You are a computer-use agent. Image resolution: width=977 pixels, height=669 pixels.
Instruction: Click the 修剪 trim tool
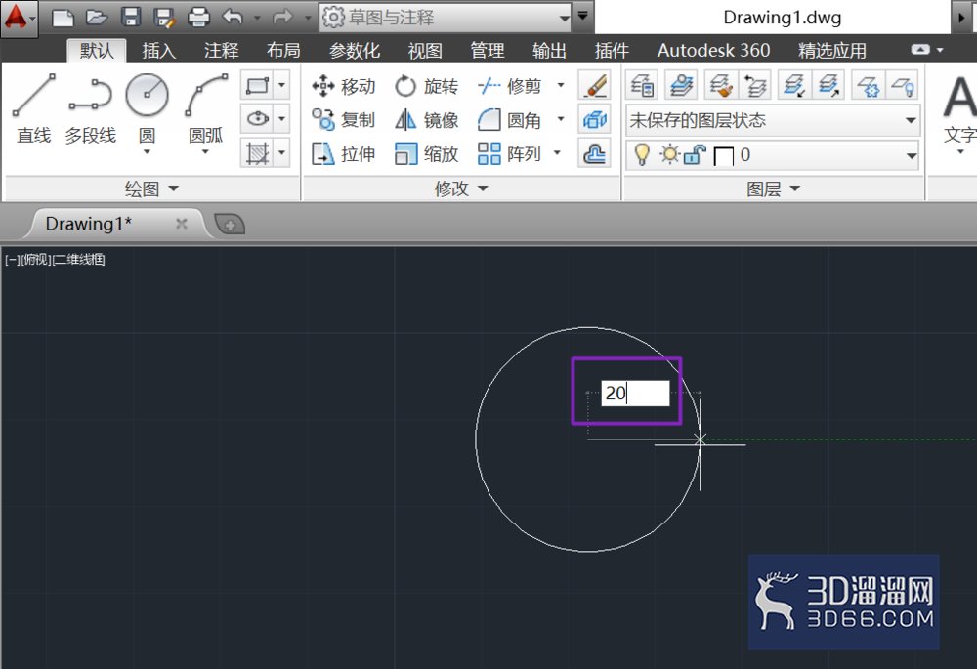click(x=509, y=86)
